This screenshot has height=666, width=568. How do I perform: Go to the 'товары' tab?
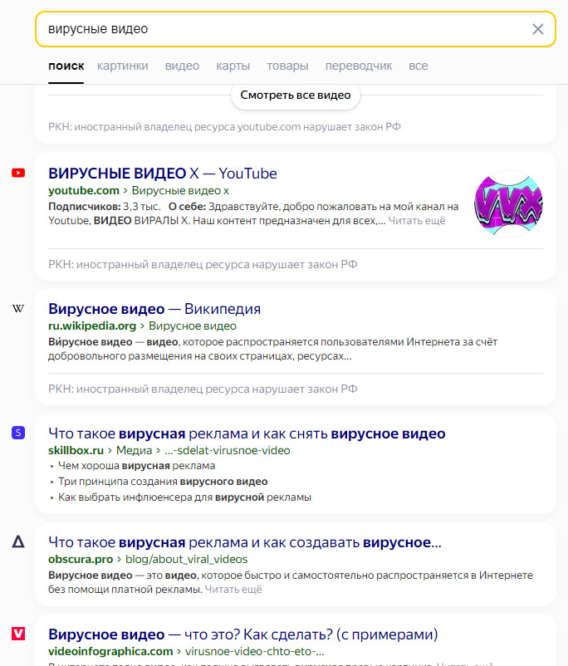(x=287, y=66)
